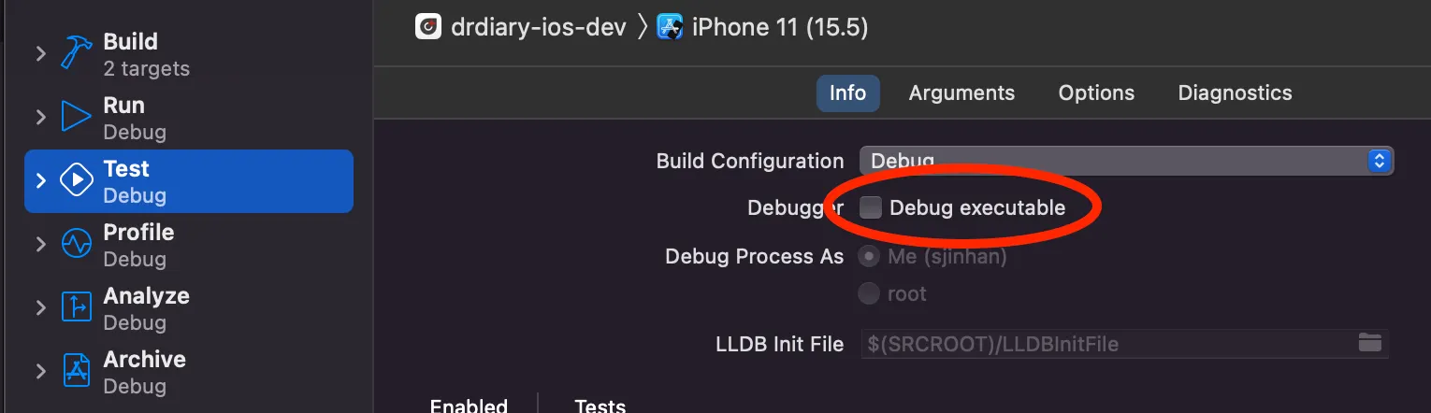The height and width of the screenshot is (413, 1431).
Task: Switch to the Diagnostics tab
Action: [x=1235, y=93]
